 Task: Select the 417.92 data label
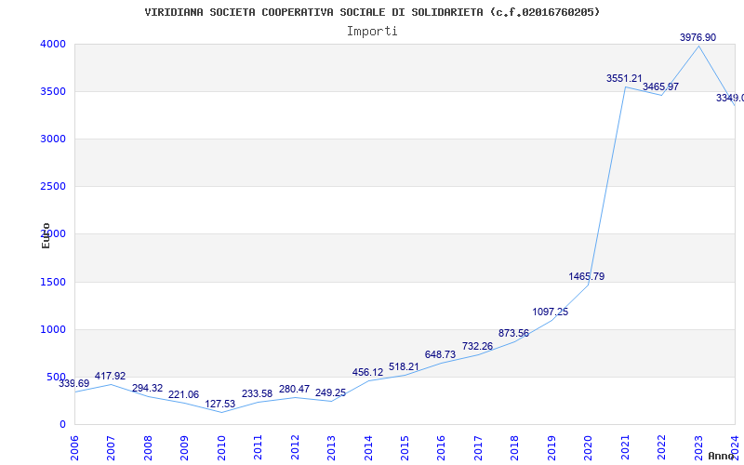[110, 377]
